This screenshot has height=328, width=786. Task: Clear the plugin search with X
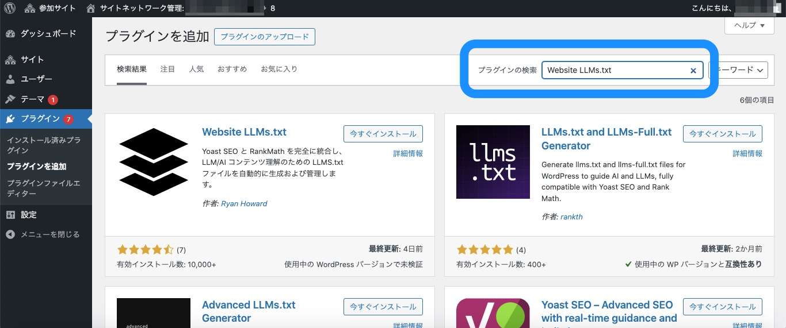tap(693, 71)
